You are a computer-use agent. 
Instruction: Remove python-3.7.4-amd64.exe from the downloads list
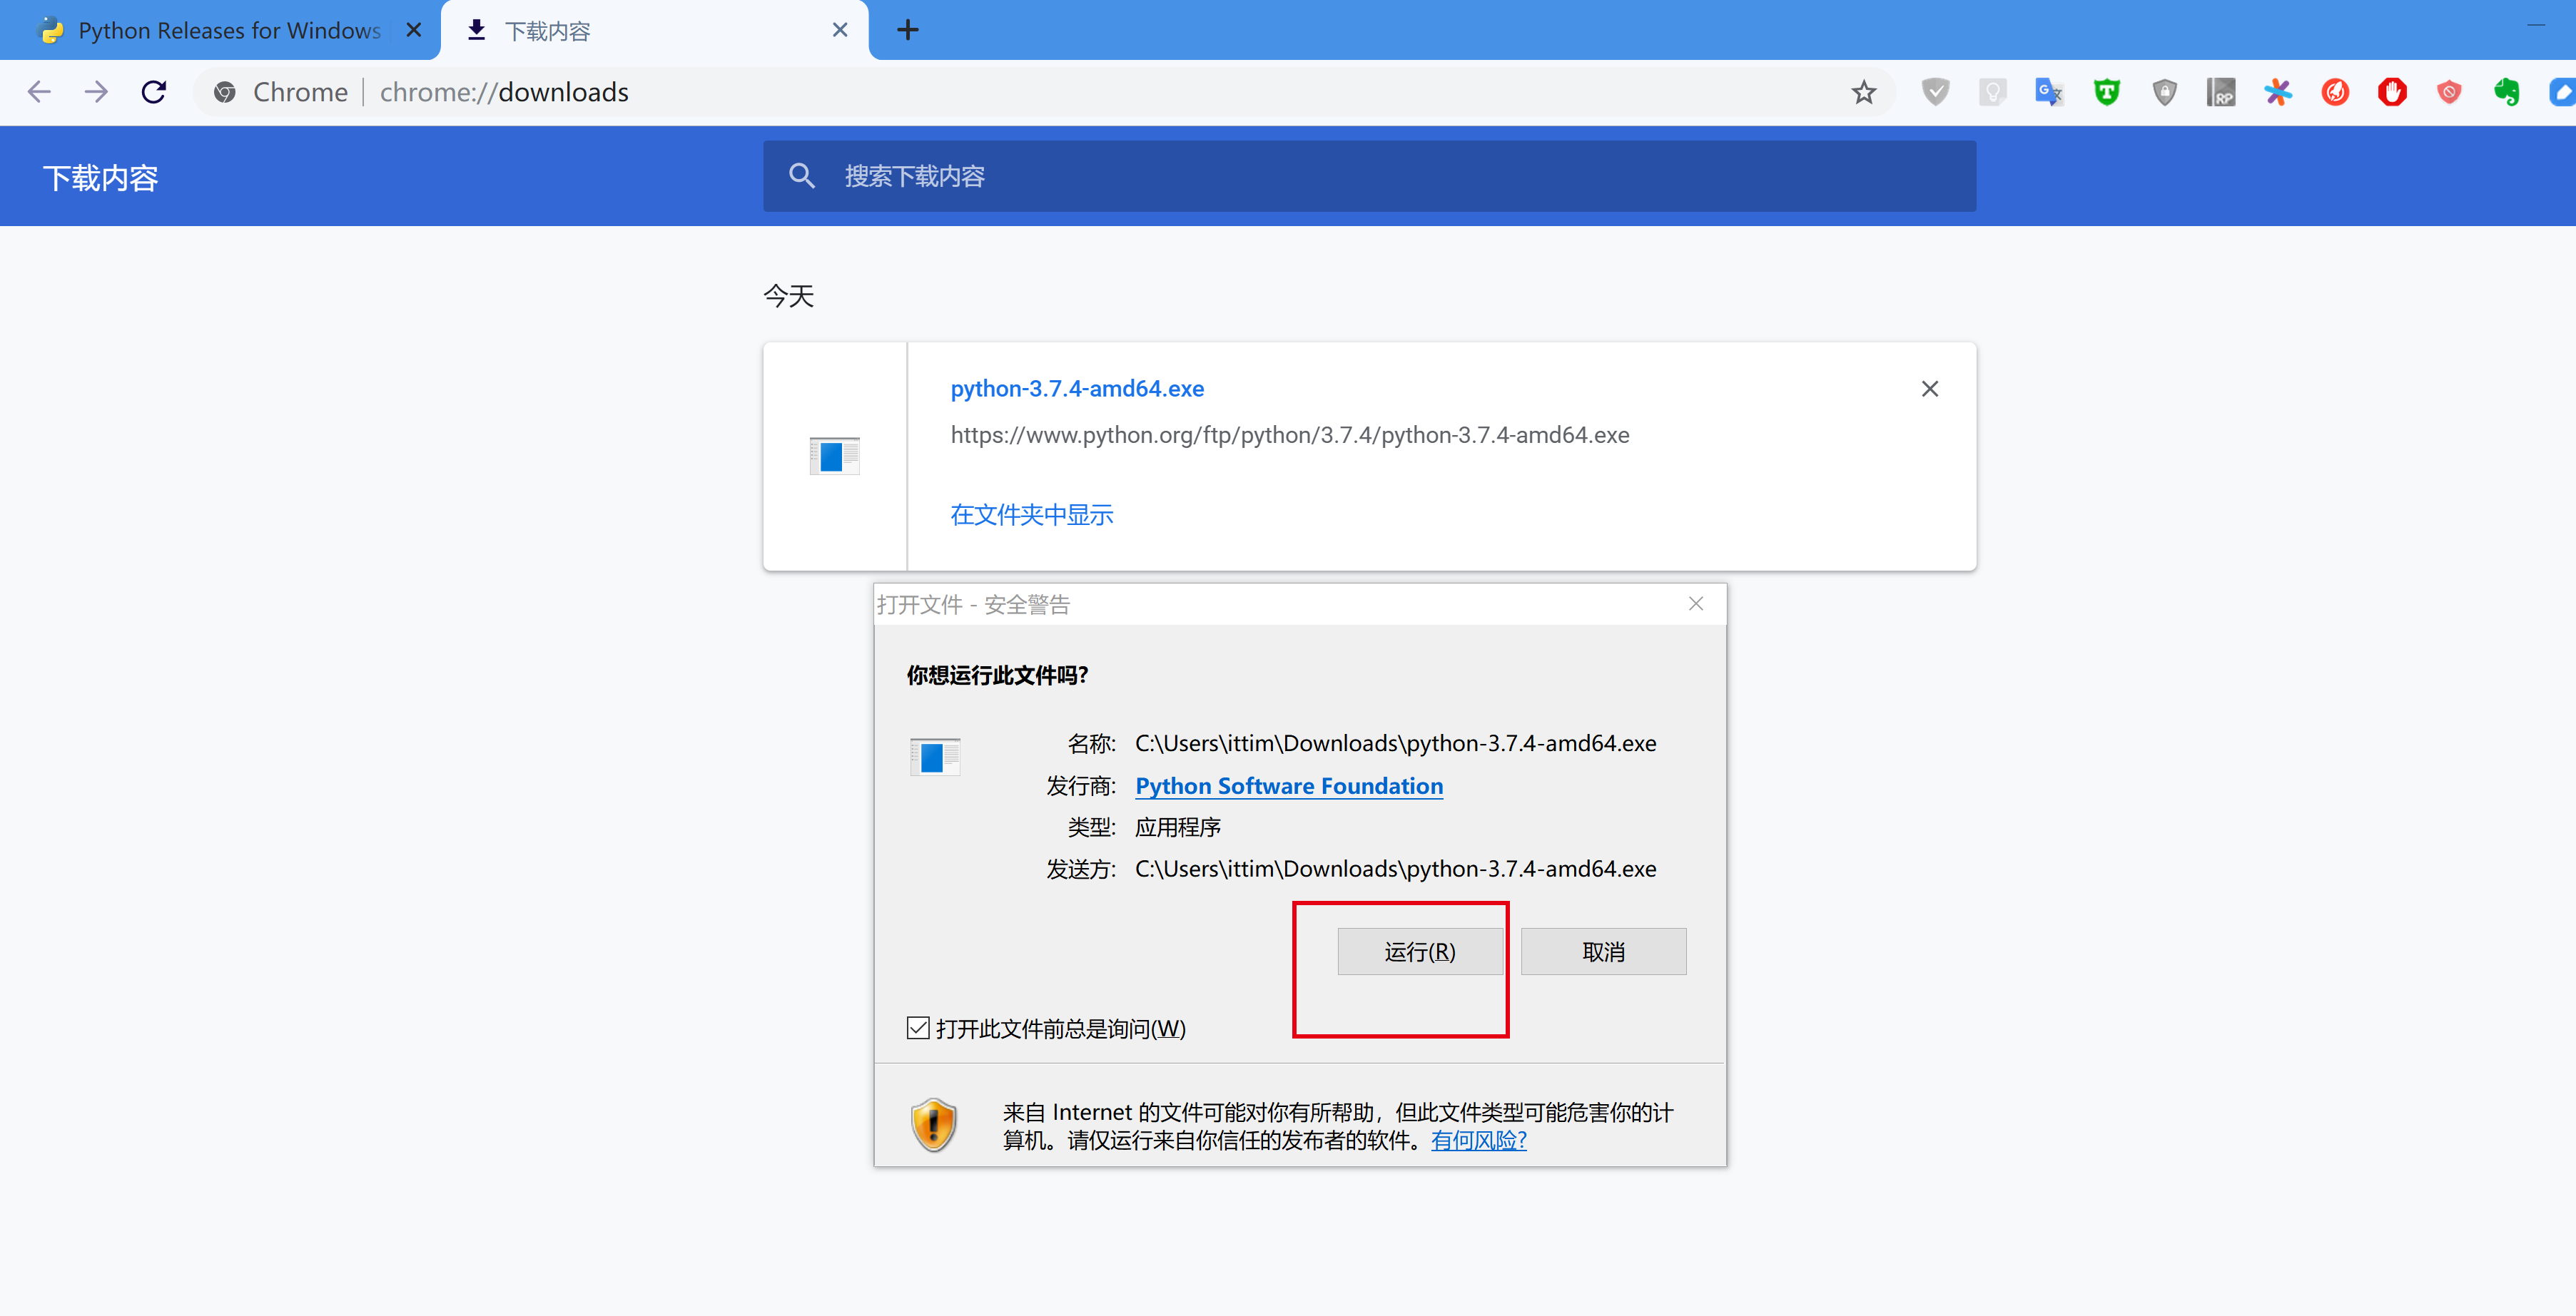[1930, 389]
